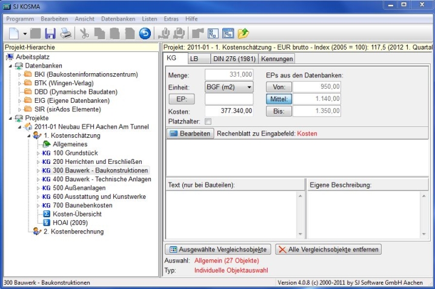Click the printer icon in toolbar
Viewport: 435px width, 289px height.
pyautogui.click(x=65, y=33)
